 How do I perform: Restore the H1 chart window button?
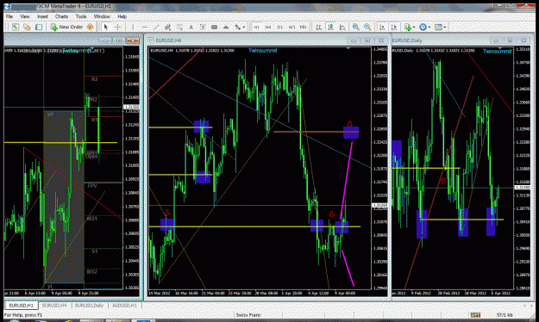pyautogui.click(x=119, y=40)
